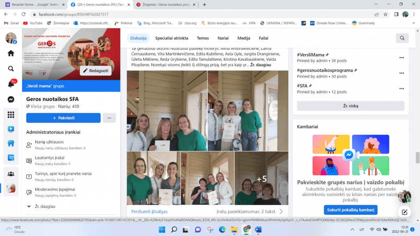Open Windows taskbar search
Screen dimensions: 420x236
(174, 230)
